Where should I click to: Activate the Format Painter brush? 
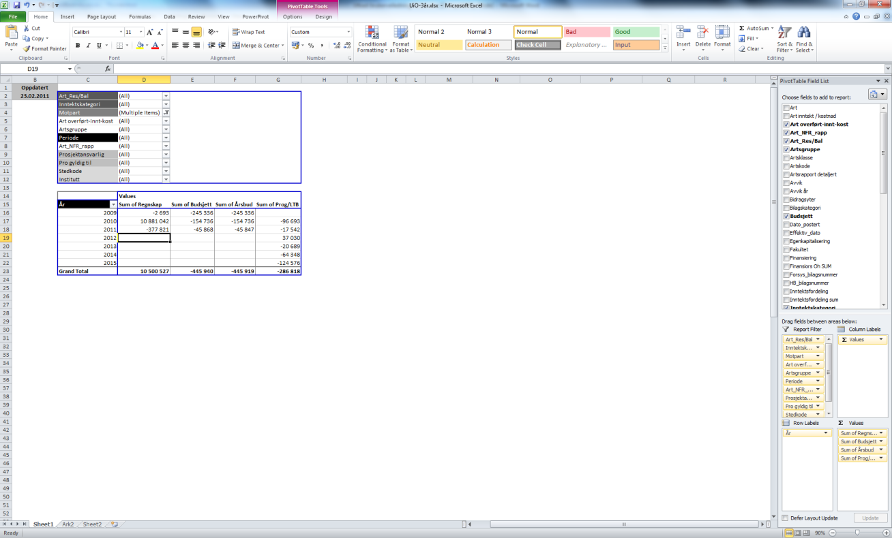point(44,48)
